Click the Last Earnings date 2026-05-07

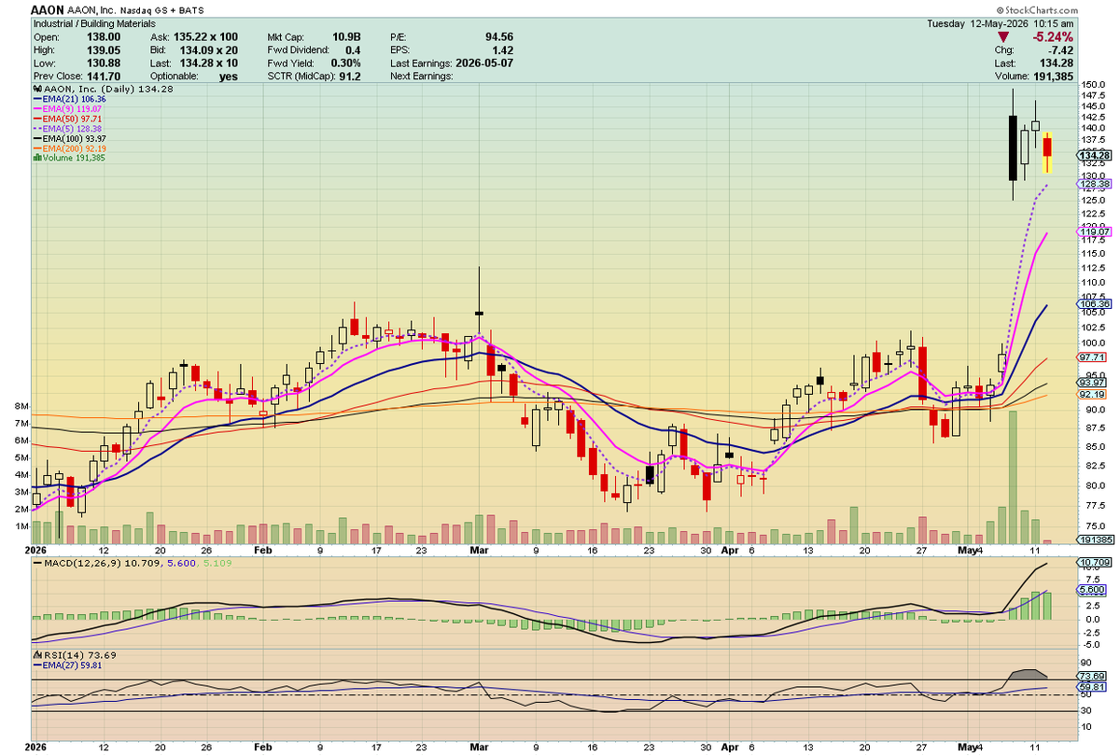click(486, 63)
